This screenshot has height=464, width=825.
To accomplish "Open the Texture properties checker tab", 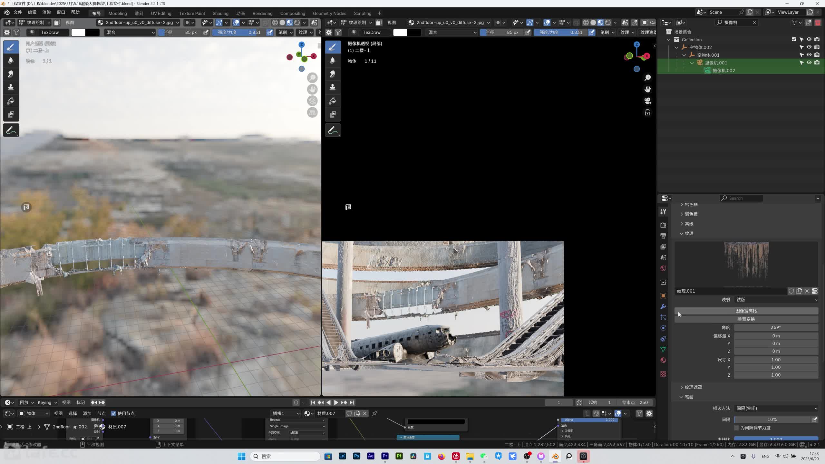I will [663, 374].
